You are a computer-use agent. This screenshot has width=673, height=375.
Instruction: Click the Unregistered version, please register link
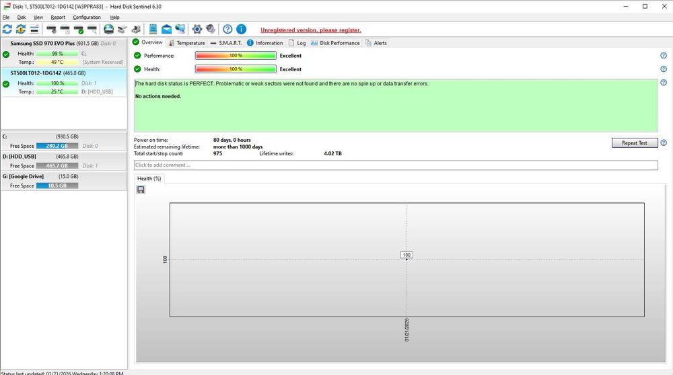[x=311, y=30]
